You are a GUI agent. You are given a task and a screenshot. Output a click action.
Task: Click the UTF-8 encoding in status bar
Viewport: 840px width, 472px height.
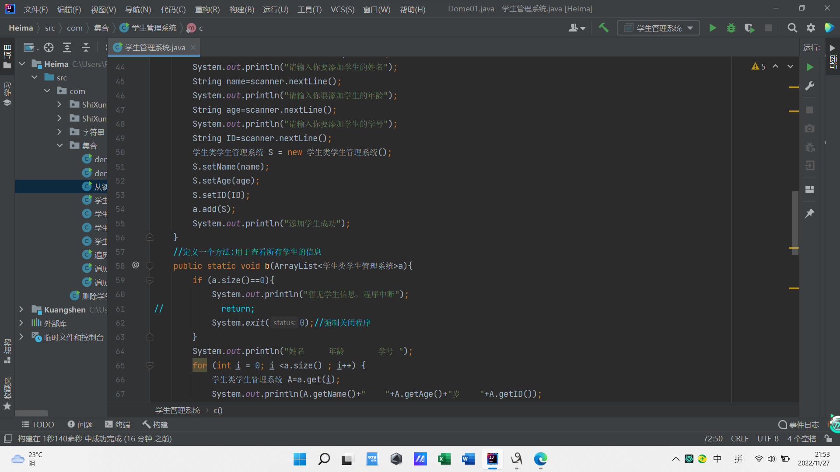[x=768, y=438]
